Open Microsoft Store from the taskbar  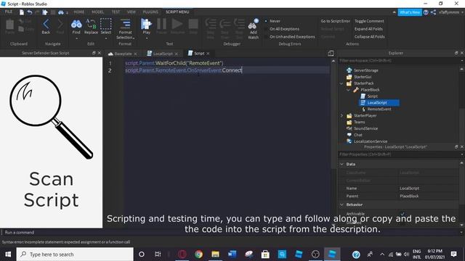tap(265, 254)
